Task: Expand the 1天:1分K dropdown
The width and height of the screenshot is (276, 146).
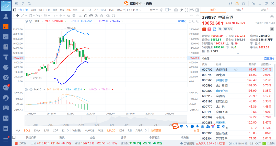Action: 134,10
